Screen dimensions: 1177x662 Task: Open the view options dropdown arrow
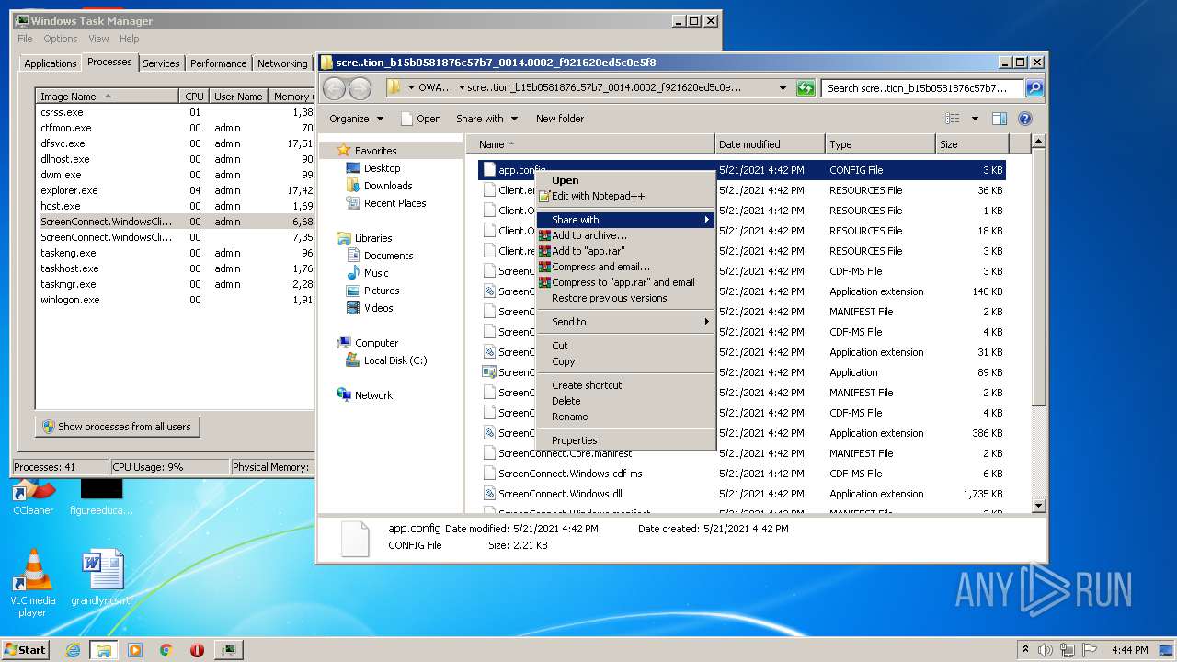(x=975, y=119)
